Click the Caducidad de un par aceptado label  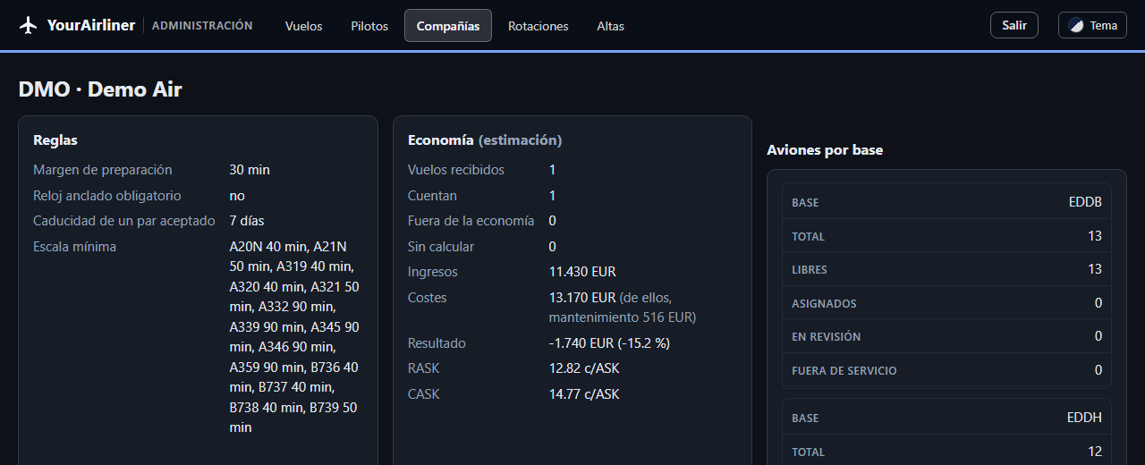tap(124, 221)
